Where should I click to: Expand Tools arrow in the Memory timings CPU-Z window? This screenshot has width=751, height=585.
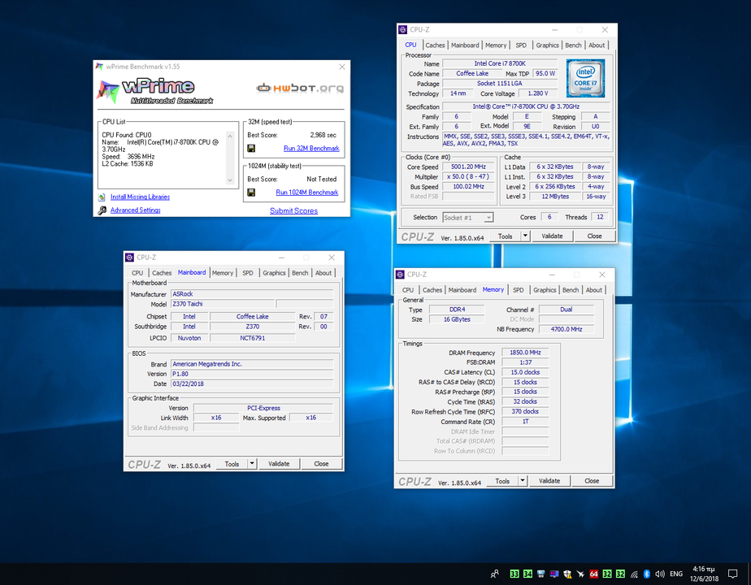523,481
